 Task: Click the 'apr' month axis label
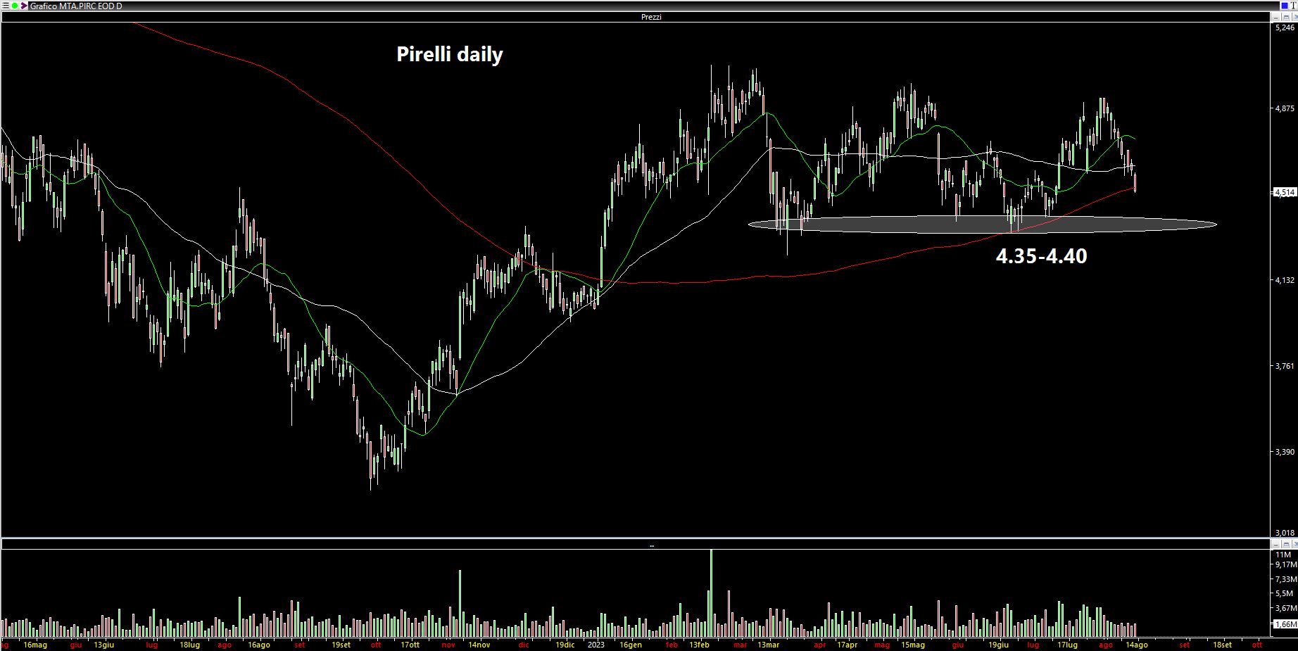pyautogui.click(x=819, y=645)
